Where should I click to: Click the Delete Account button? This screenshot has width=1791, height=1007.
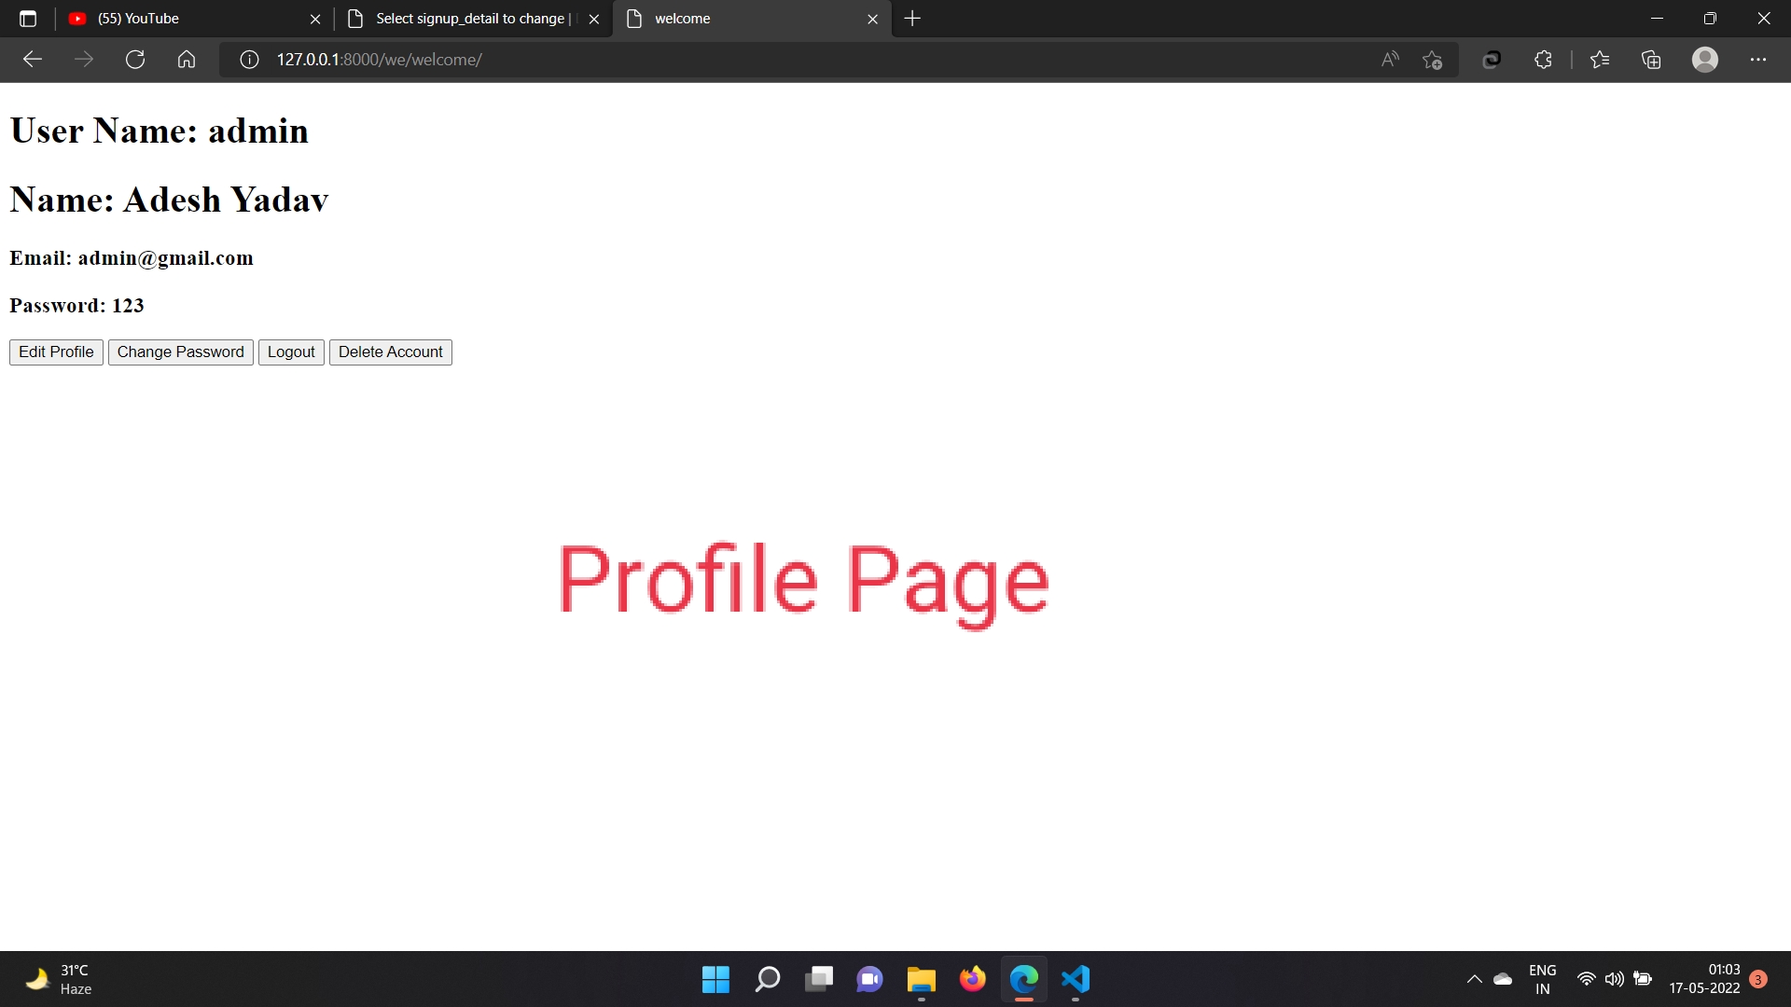pos(390,352)
